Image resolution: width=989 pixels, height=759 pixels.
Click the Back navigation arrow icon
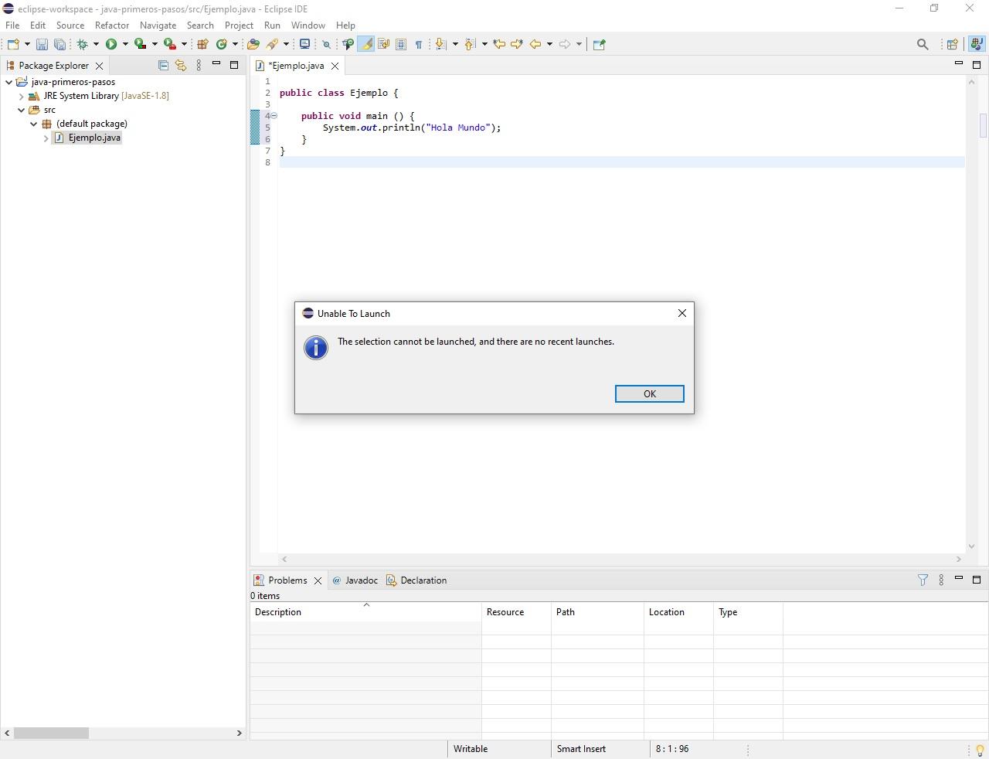pos(535,44)
